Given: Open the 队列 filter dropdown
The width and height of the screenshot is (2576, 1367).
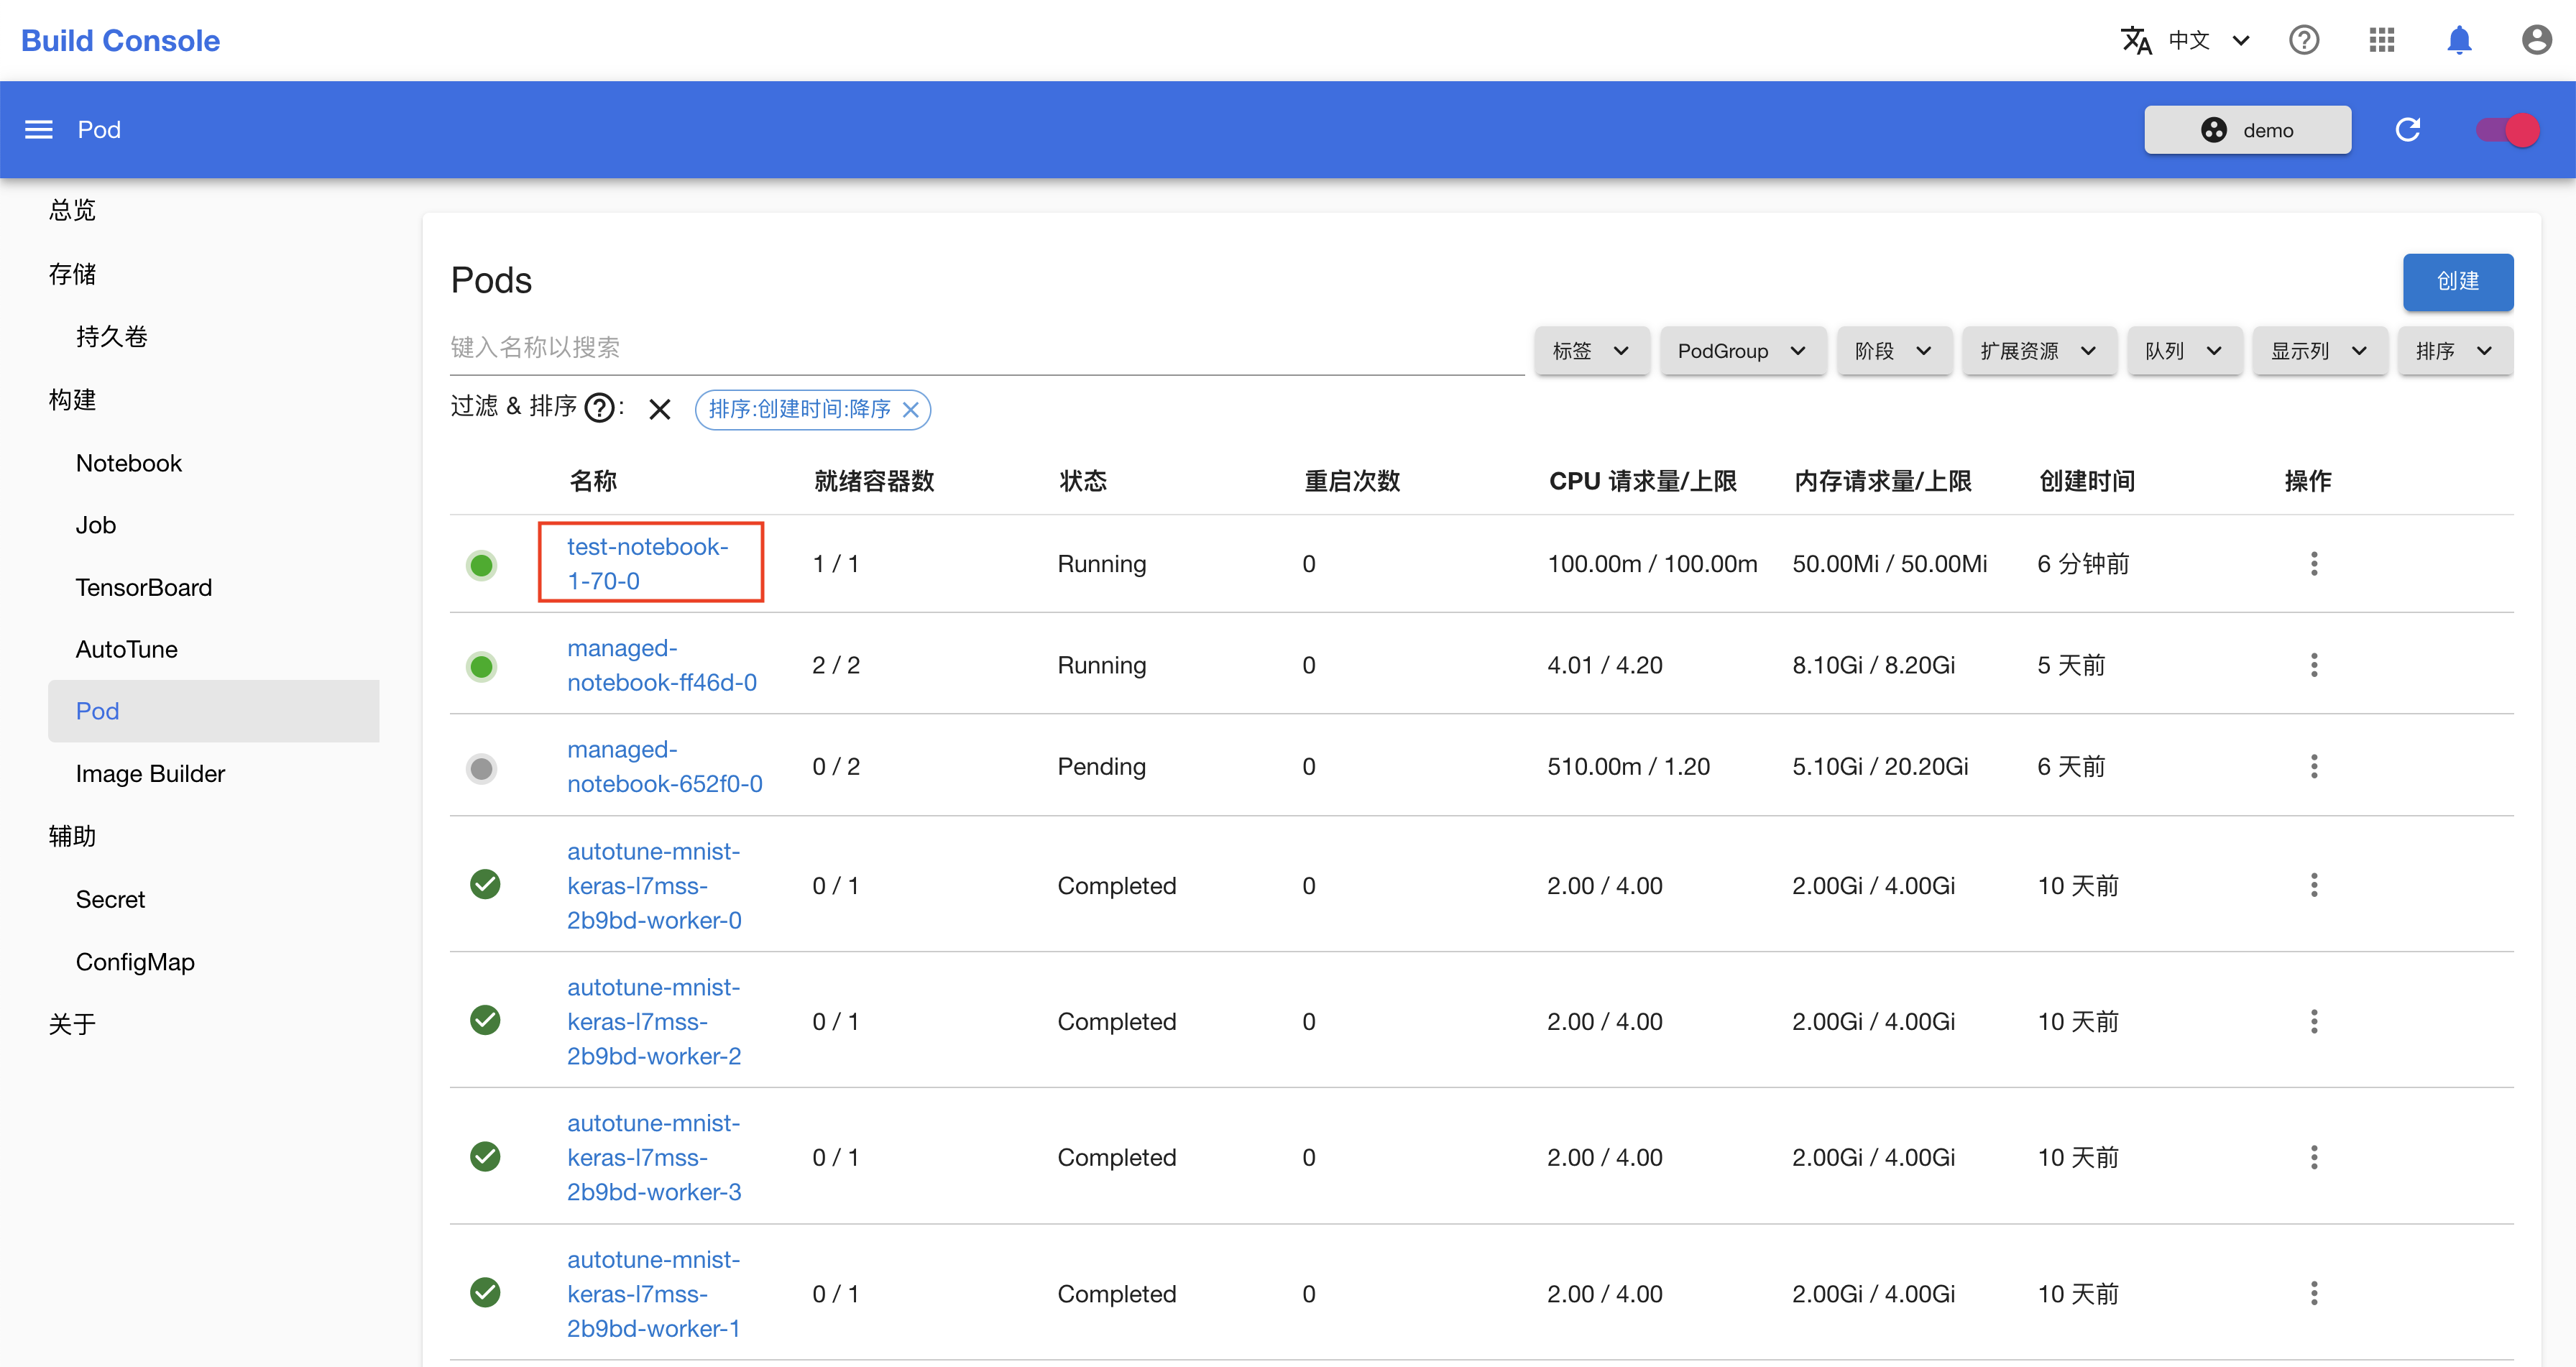Looking at the screenshot, I should 2184,351.
